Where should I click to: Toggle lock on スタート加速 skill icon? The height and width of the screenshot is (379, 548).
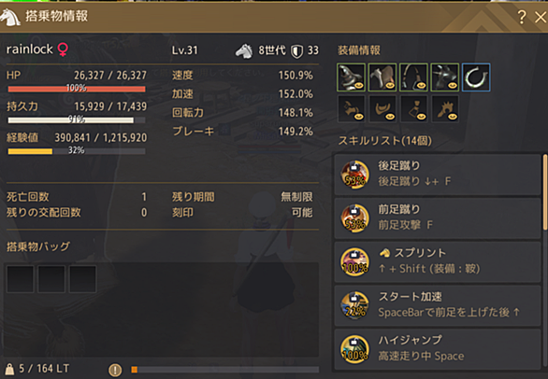(x=354, y=299)
